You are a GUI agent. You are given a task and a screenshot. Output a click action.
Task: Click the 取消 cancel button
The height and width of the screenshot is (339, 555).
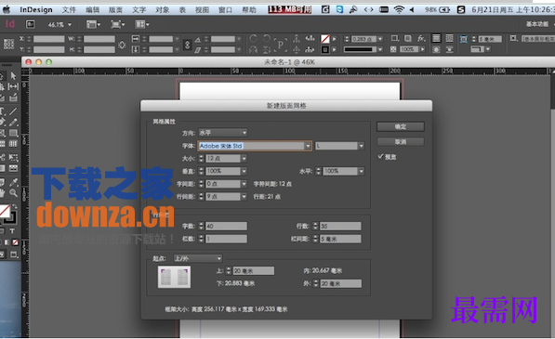pyautogui.click(x=401, y=142)
